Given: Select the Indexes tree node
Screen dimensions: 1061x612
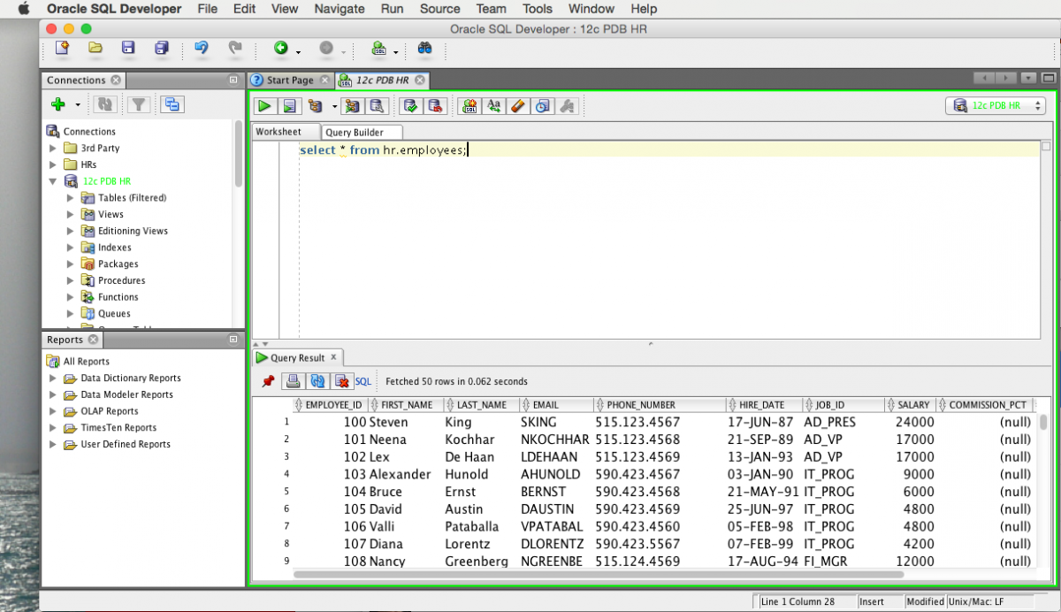Looking at the screenshot, I should point(114,248).
